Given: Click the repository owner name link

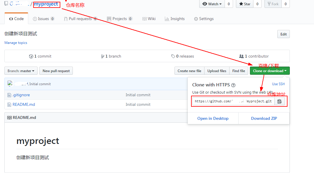Looking at the screenshot, I should coord(20,4).
